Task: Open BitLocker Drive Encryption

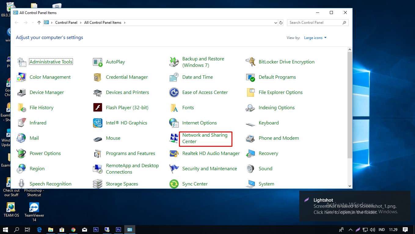Action: 286,62
